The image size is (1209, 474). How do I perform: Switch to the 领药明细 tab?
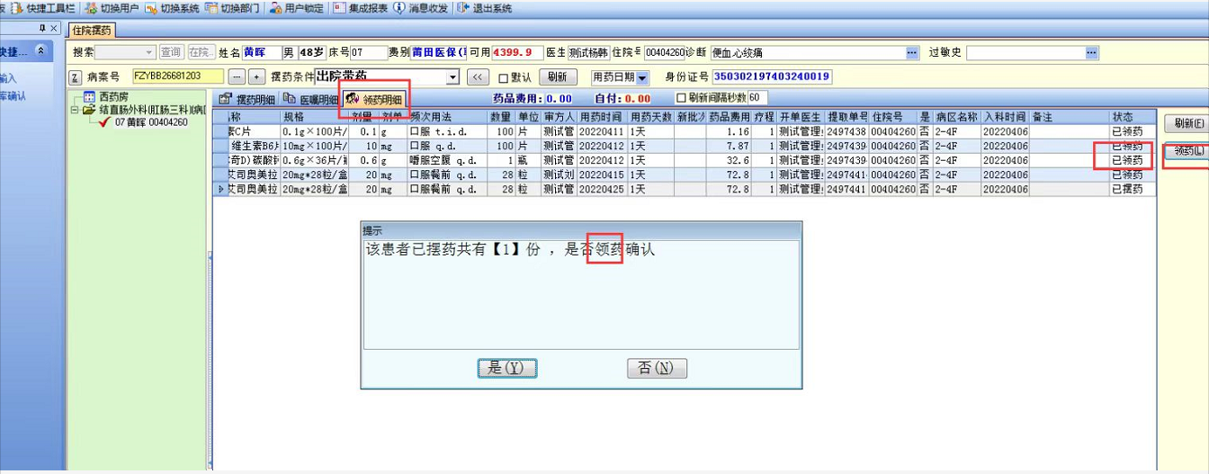(x=374, y=99)
